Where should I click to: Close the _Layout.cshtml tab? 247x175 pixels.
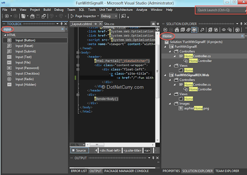pyautogui.click(x=100, y=24)
